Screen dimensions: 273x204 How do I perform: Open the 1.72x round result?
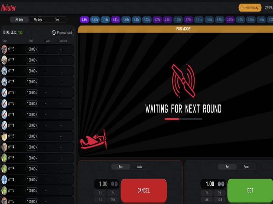147,20
